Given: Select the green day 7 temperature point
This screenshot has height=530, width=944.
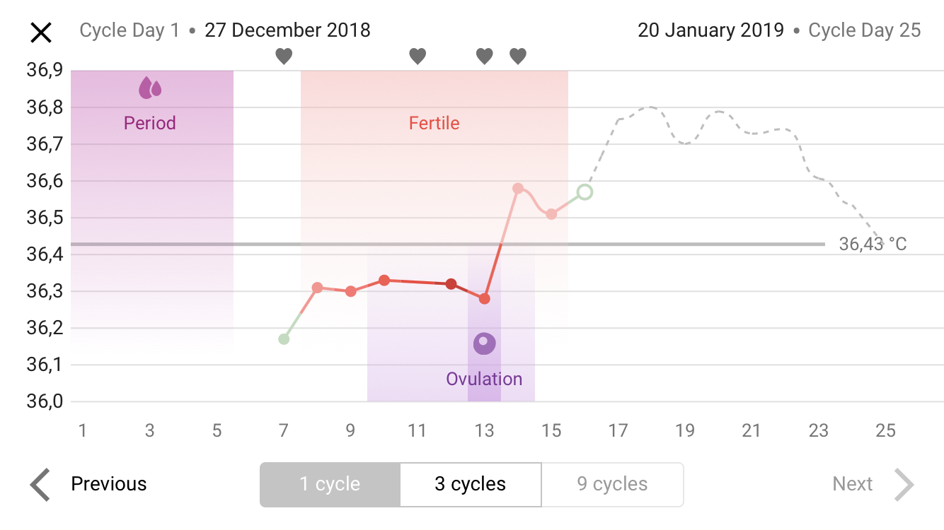Looking at the screenshot, I should pyautogui.click(x=284, y=339).
